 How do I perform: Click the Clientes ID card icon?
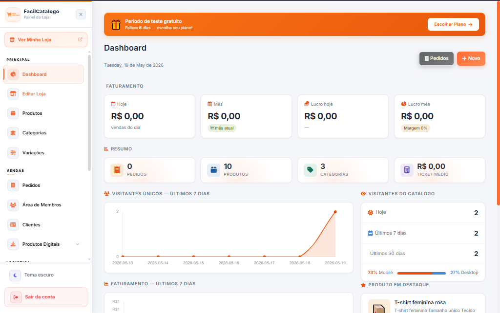pos(13,225)
